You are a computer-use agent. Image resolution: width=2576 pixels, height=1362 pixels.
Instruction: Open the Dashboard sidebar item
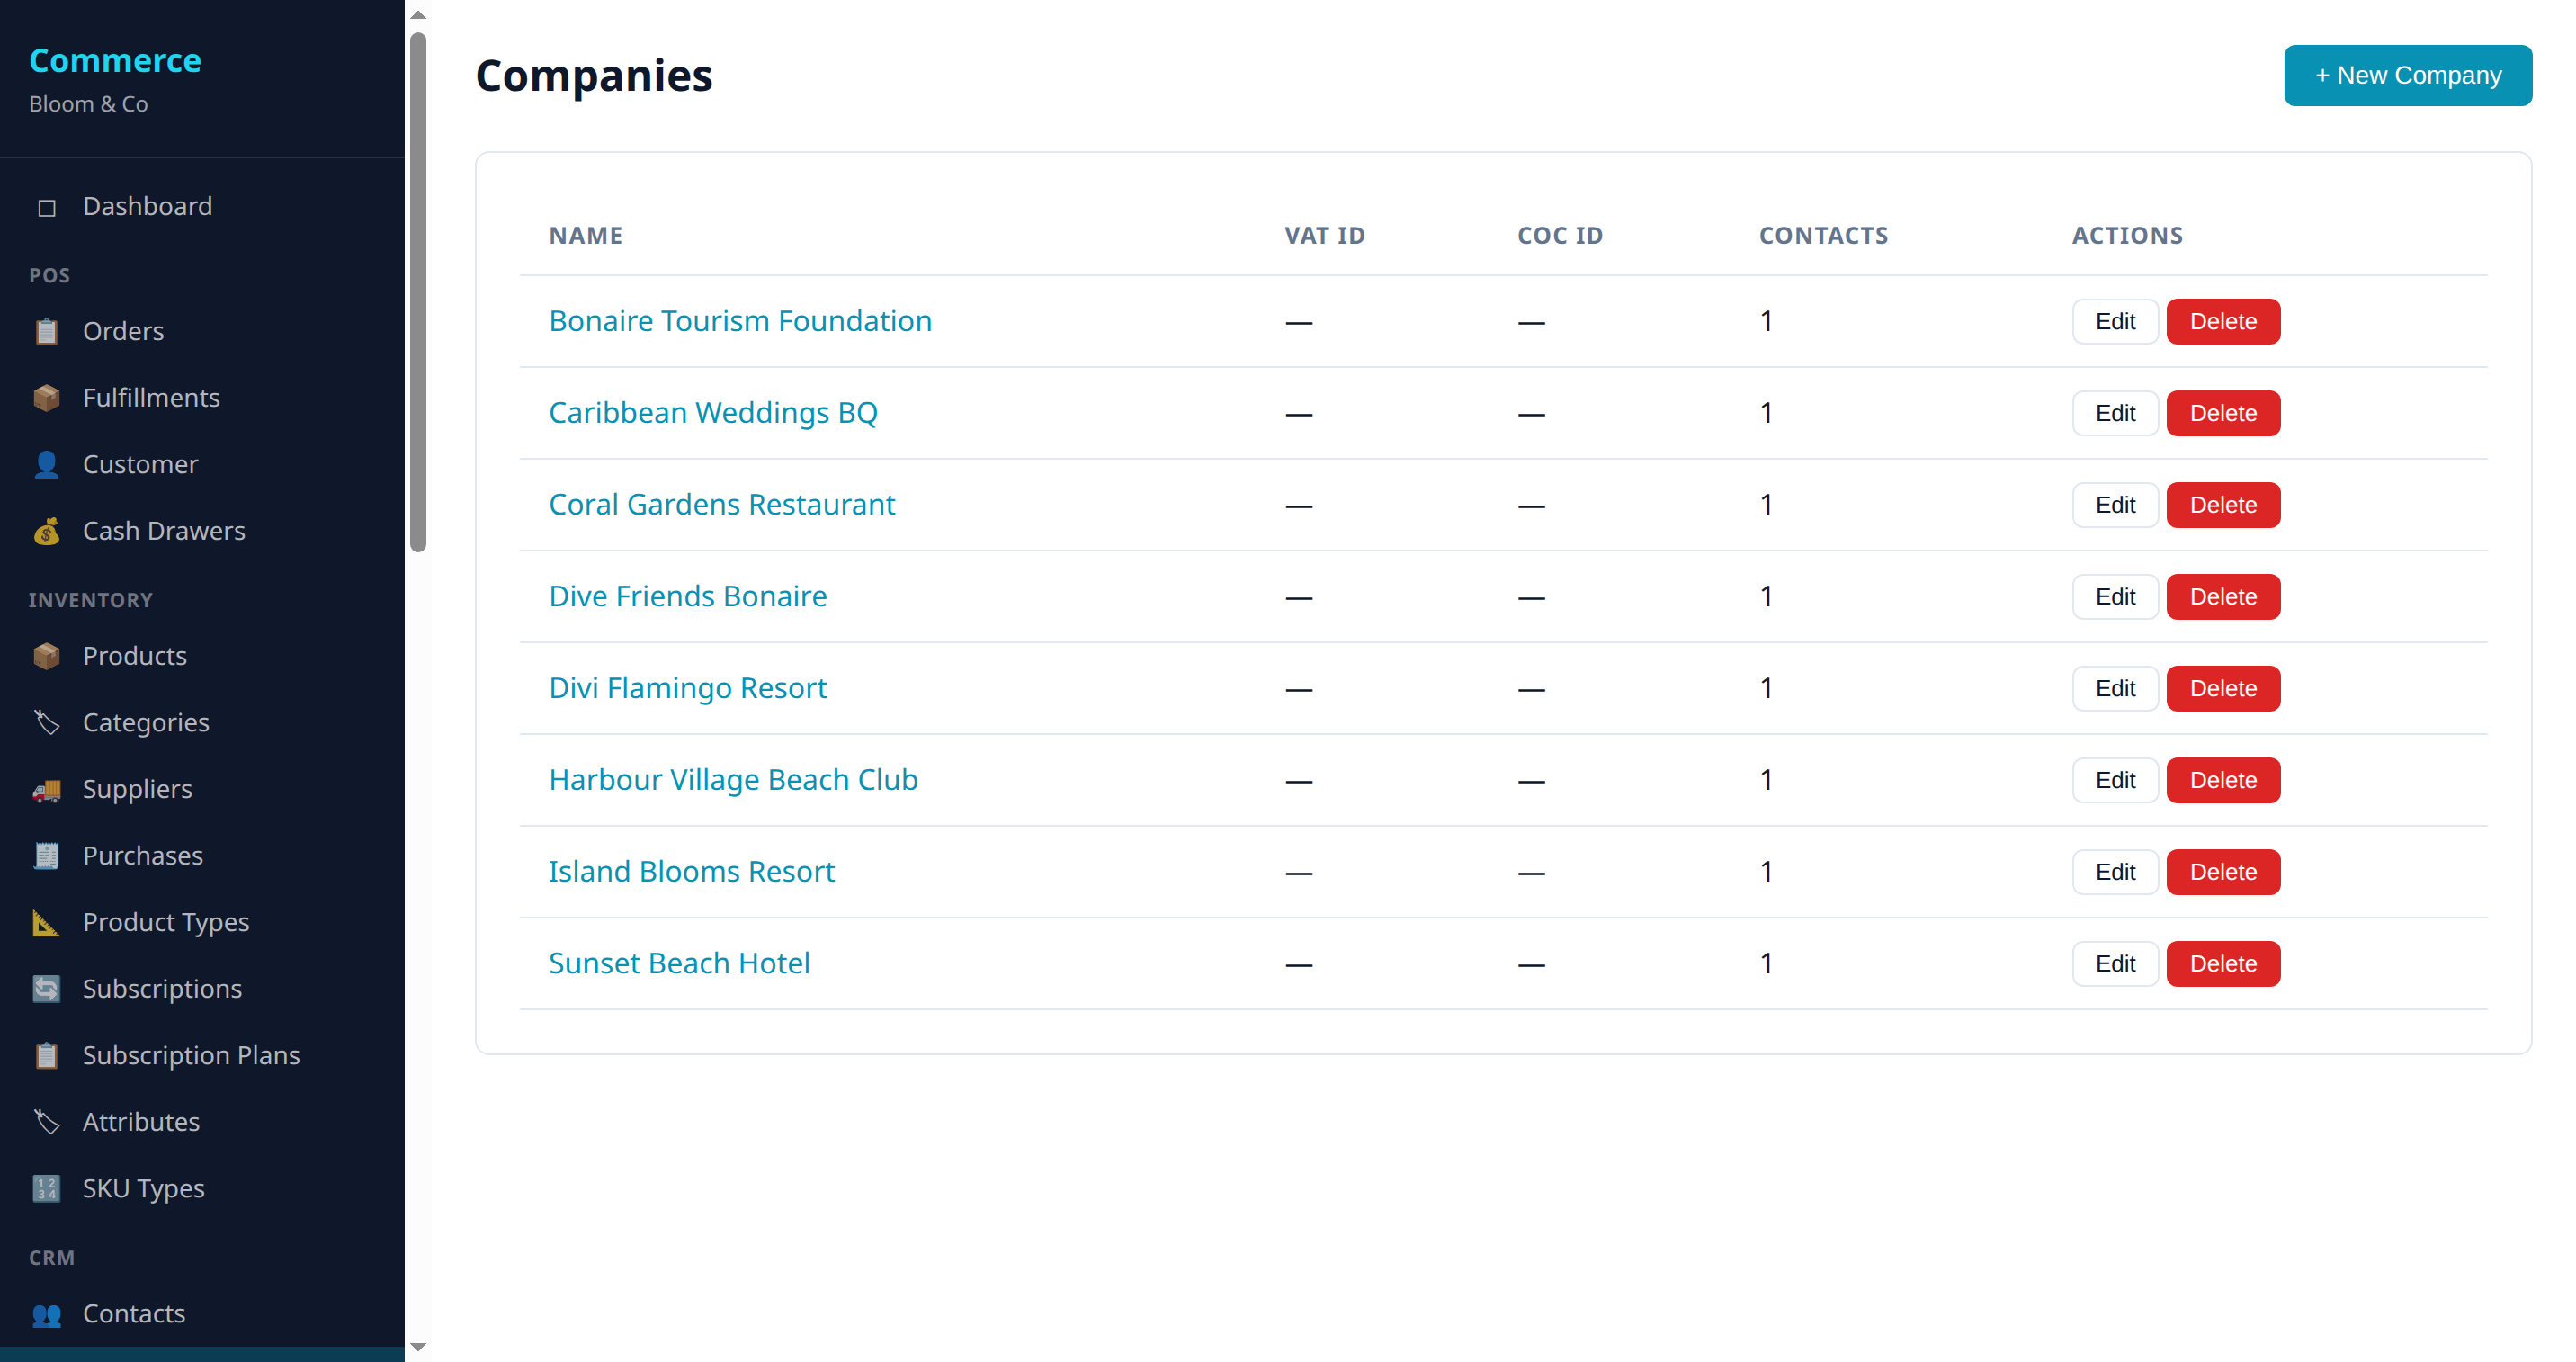pyautogui.click(x=147, y=206)
